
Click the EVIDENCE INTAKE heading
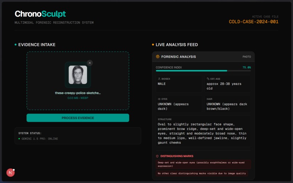(37, 45)
